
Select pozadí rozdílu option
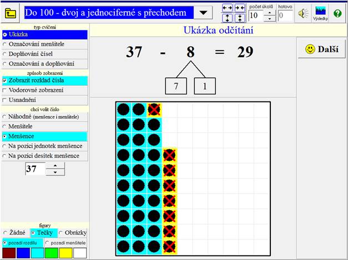tap(23, 243)
